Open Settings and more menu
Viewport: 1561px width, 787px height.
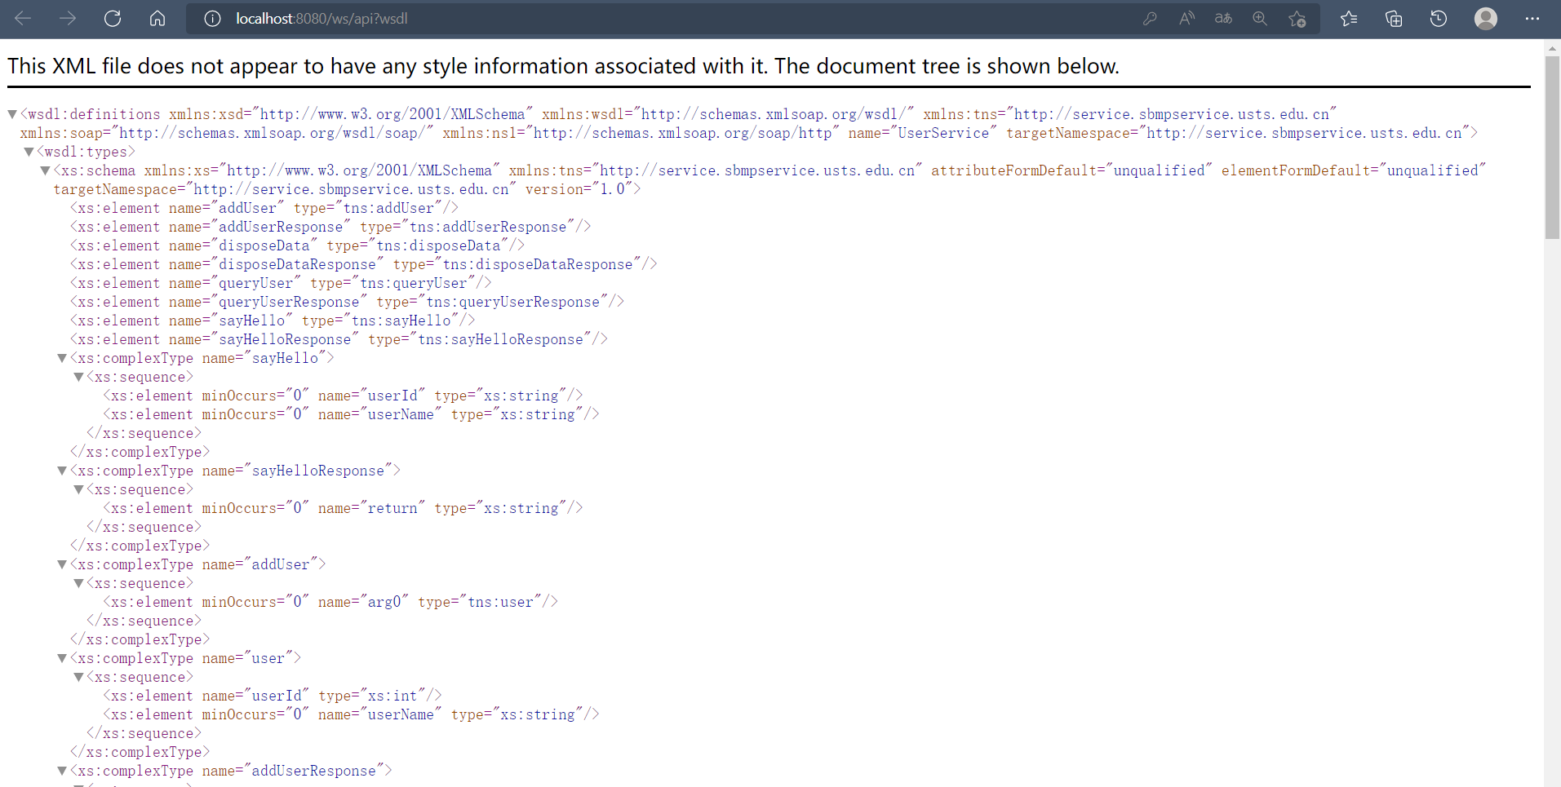click(1532, 18)
